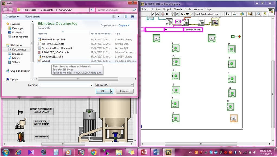Screen dimensions: 277x157
Task: Select file Untitled Library 2.lvlib
Action: coord(54,40)
